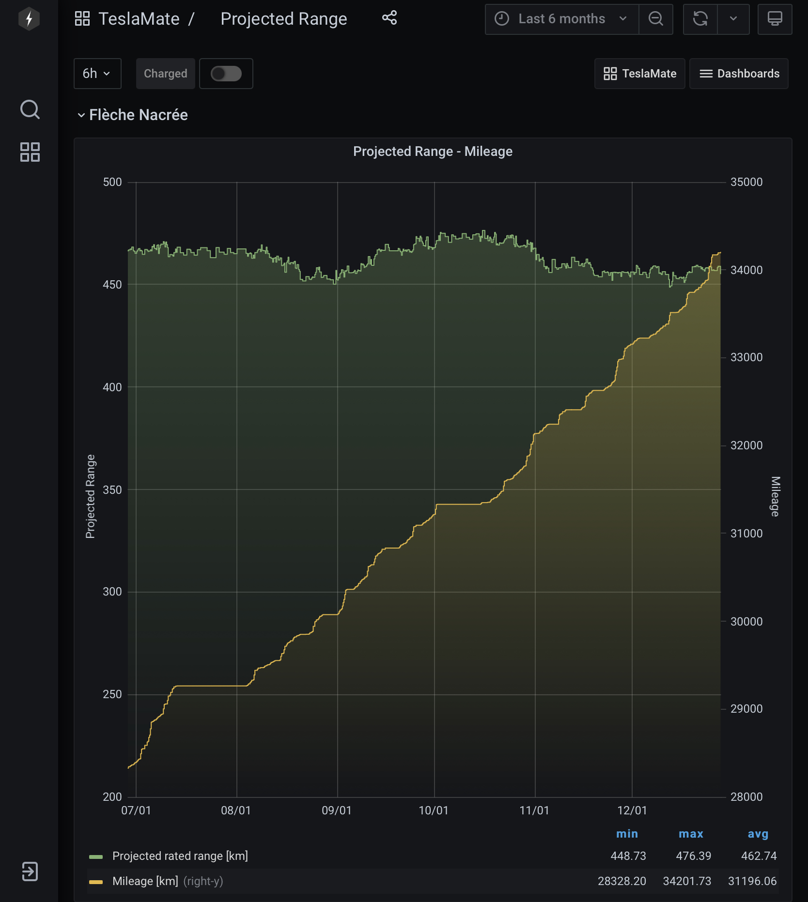
Task: Toggle the Charged switch
Action: pos(226,74)
